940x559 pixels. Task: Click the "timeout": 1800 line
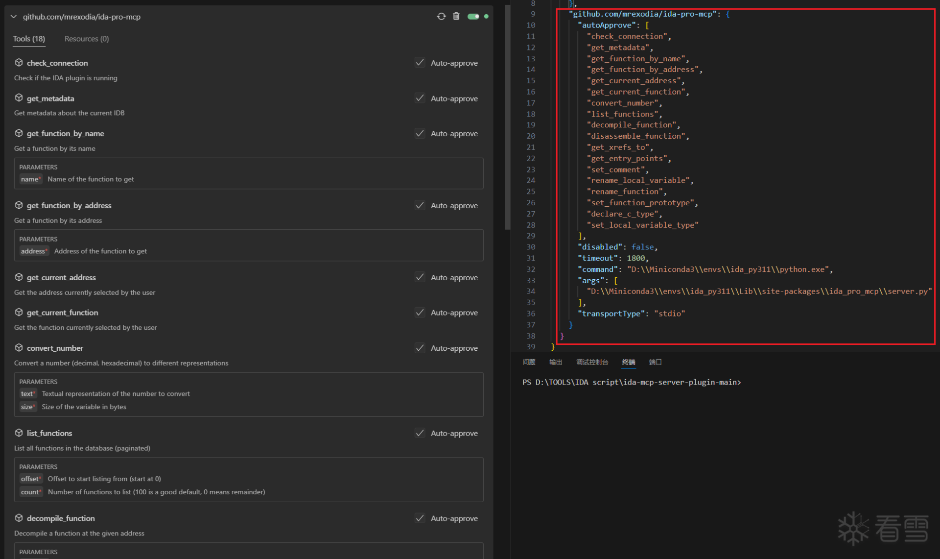613,258
